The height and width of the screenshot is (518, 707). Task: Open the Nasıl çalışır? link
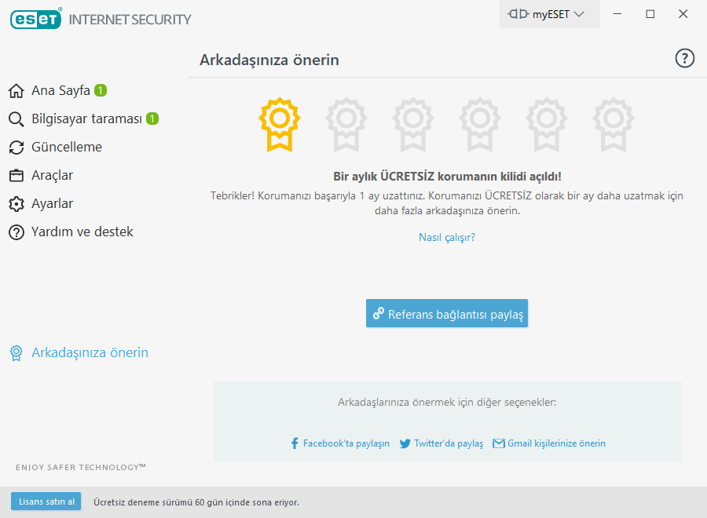447,237
